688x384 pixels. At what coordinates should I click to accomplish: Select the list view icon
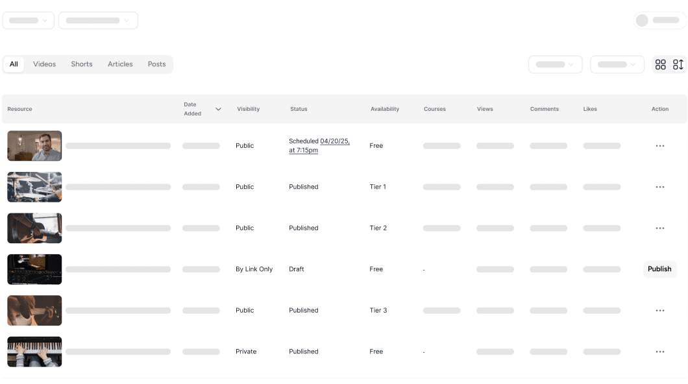[x=678, y=64]
